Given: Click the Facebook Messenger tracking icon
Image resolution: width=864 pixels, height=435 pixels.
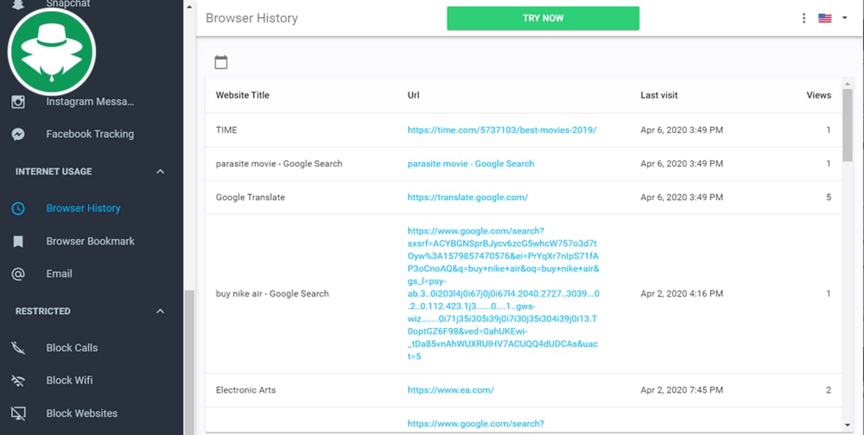Looking at the screenshot, I should (x=19, y=134).
